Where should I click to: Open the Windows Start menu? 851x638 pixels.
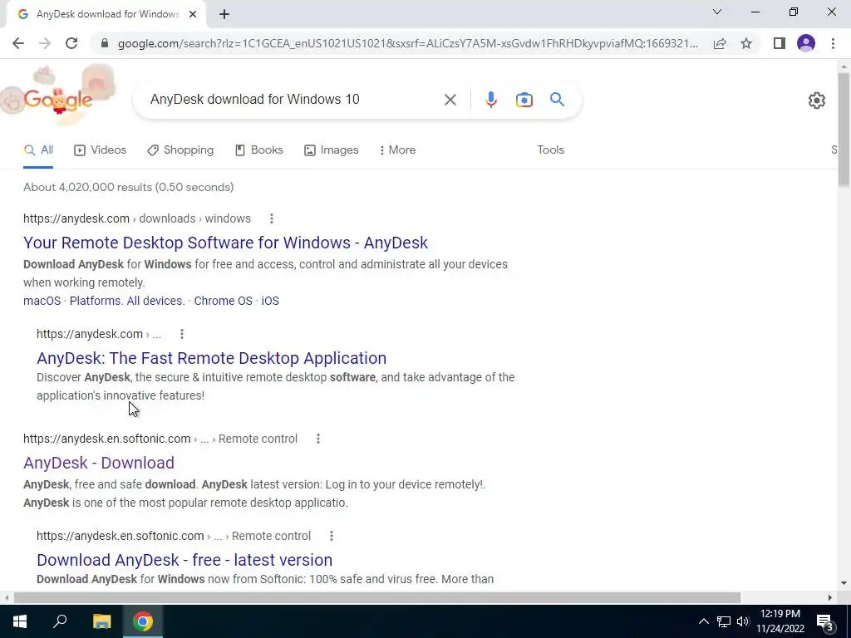tap(20, 621)
